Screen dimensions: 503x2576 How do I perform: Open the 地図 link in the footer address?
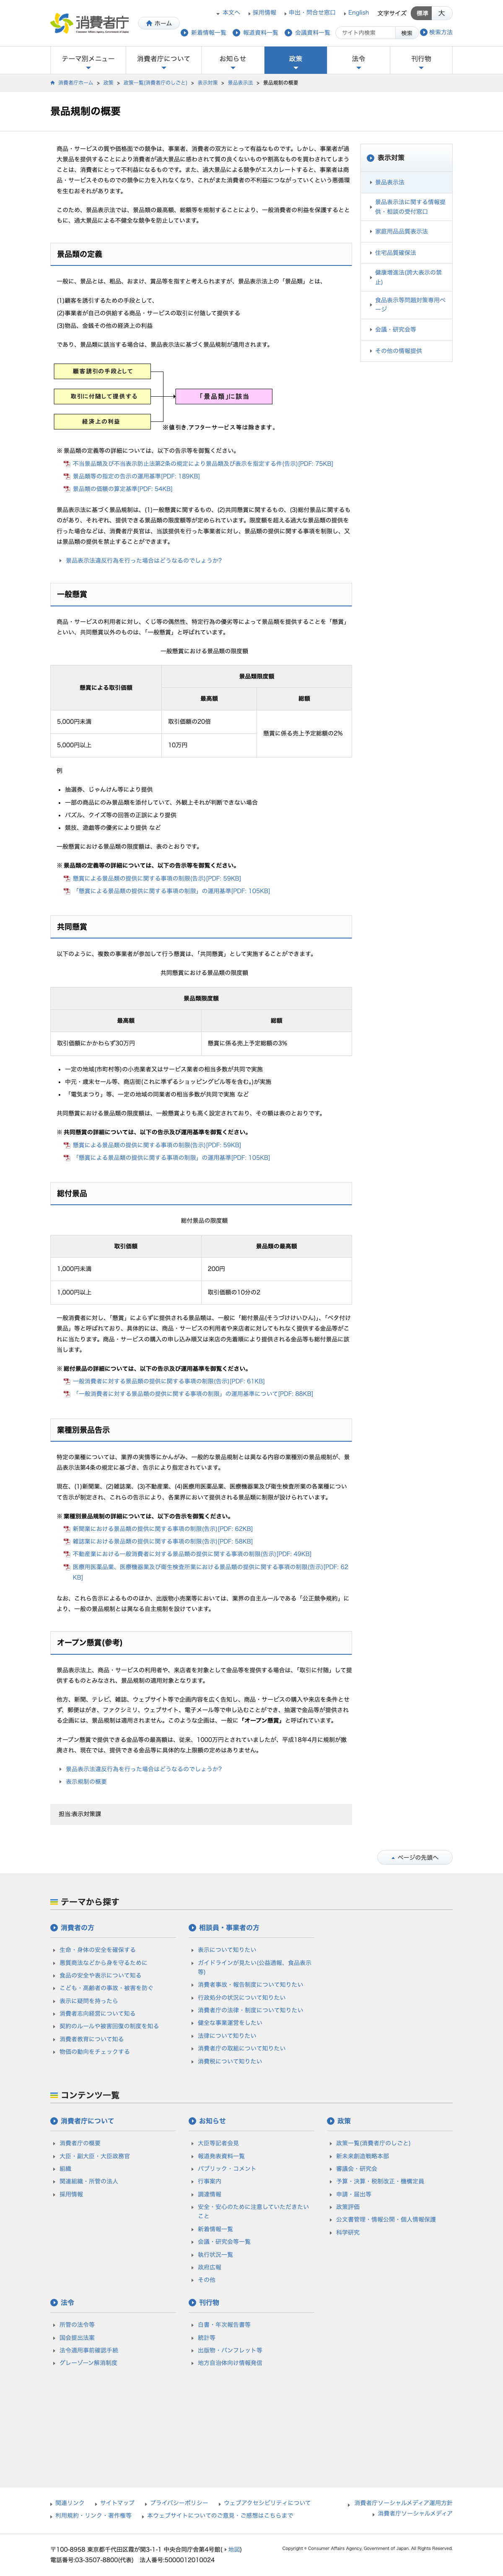(x=234, y=2549)
